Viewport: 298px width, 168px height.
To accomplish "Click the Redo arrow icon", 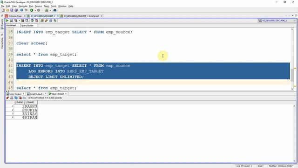I will pos(26,10).
